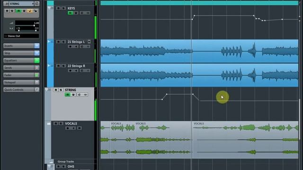Enable monitor on 22 Strings R track

tap(76, 70)
